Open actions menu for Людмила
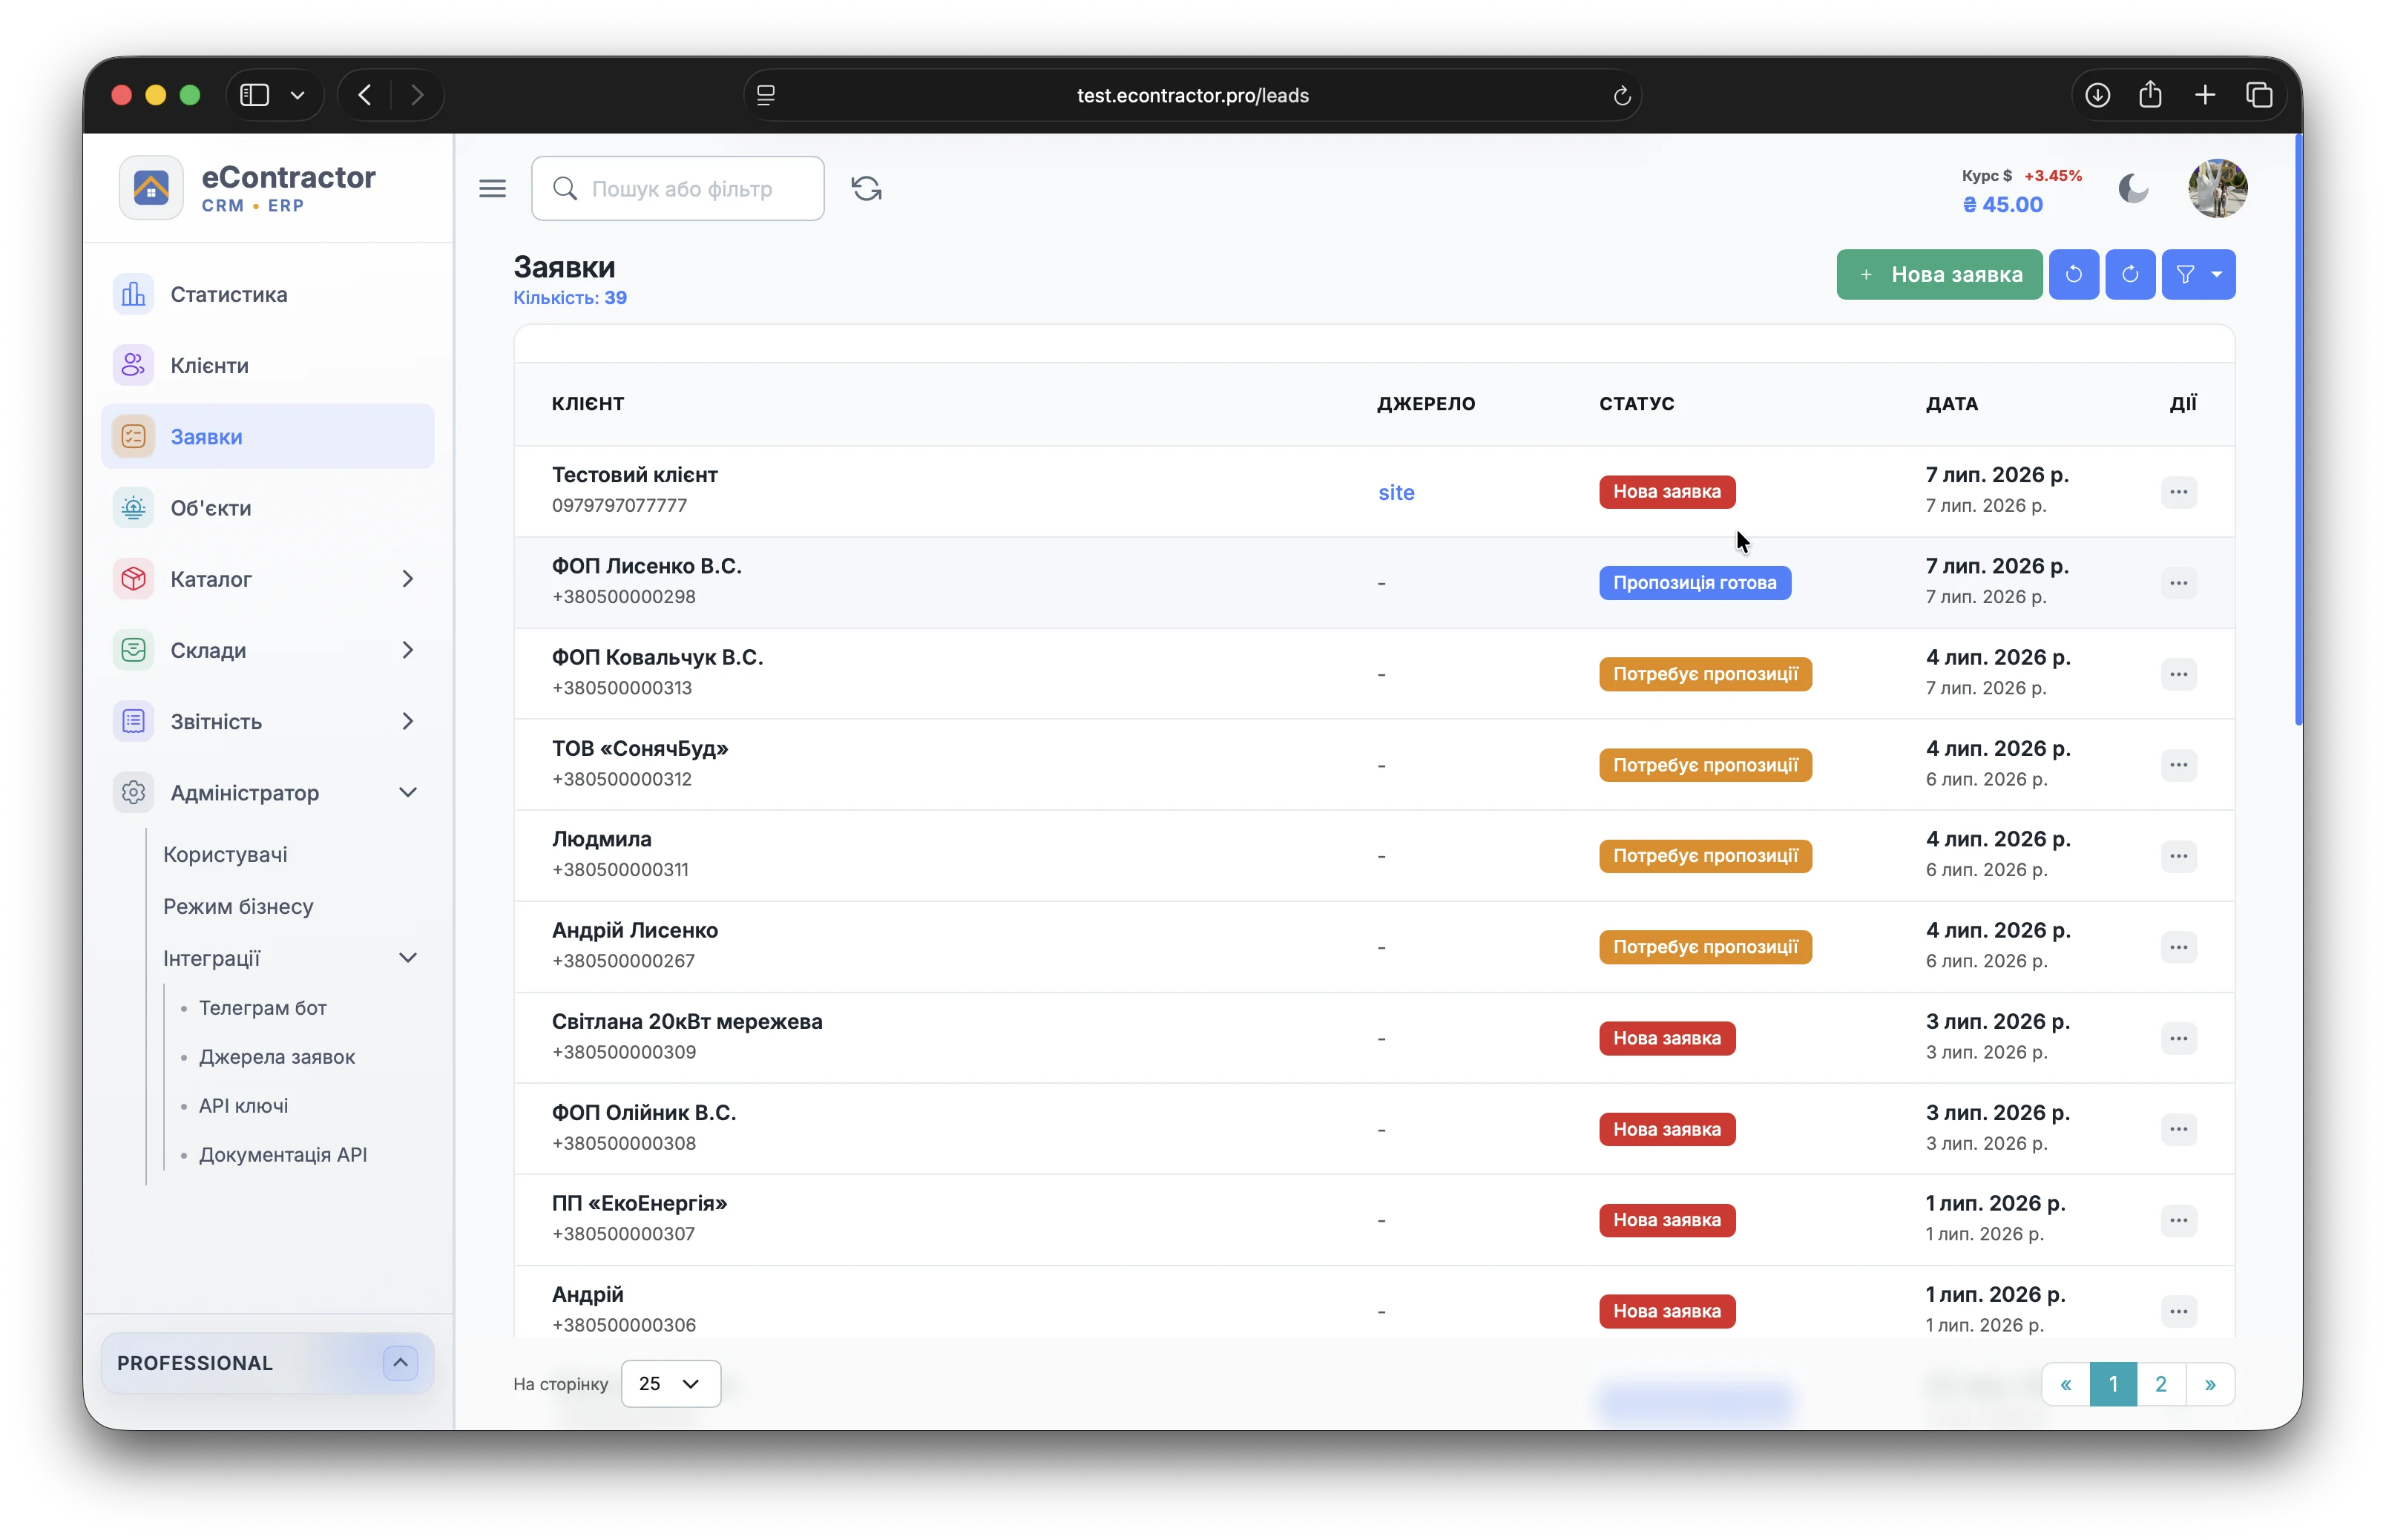The height and width of the screenshot is (1540, 2386). pyautogui.click(x=2178, y=855)
